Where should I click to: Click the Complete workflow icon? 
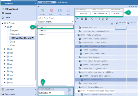[42, 11]
